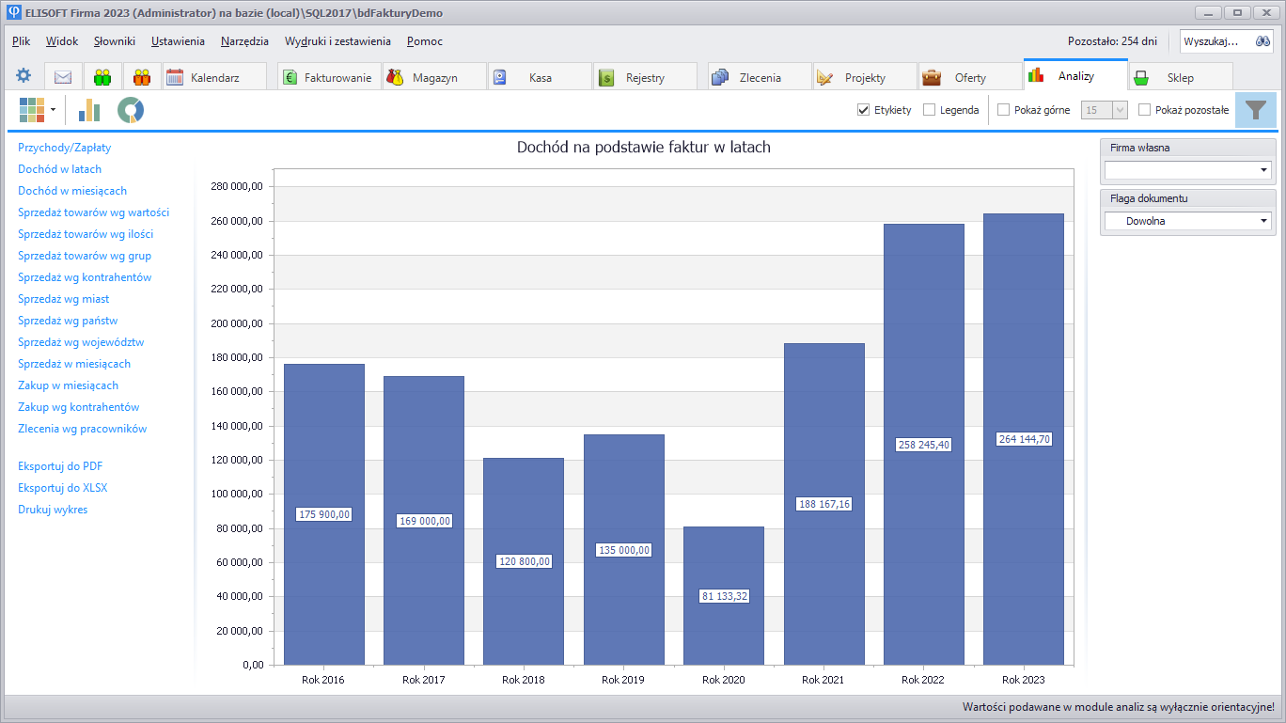Click the application logo in title bar
Image resolution: width=1286 pixels, height=723 pixels.
click(x=13, y=13)
